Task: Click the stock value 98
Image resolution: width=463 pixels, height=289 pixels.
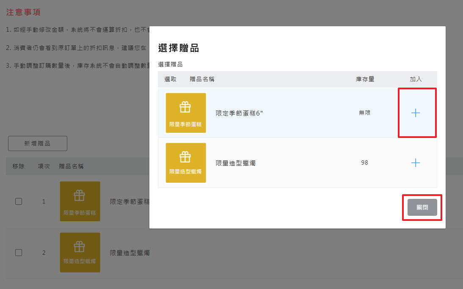Action: click(364, 163)
